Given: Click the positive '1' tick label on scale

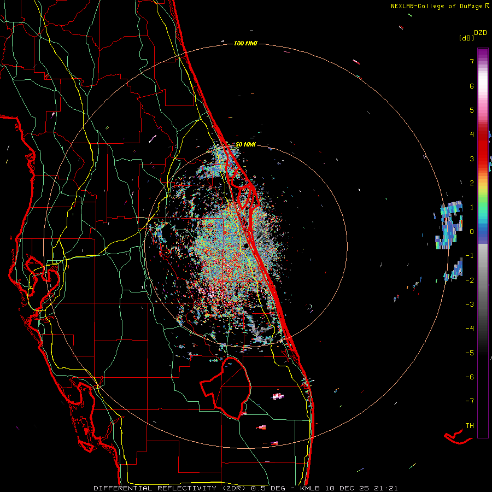Looking at the screenshot, I should pos(472,207).
